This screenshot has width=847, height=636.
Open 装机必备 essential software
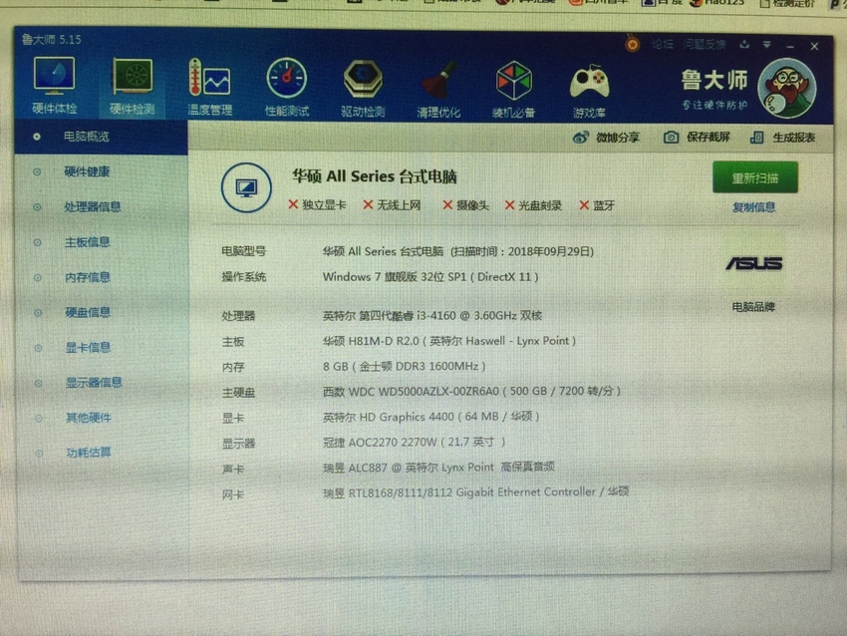pos(514,91)
